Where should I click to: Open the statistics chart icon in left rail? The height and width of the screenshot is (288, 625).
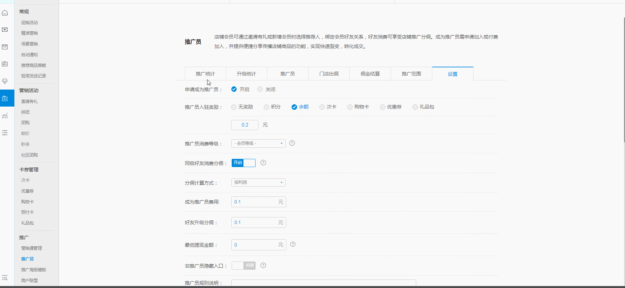click(5, 116)
